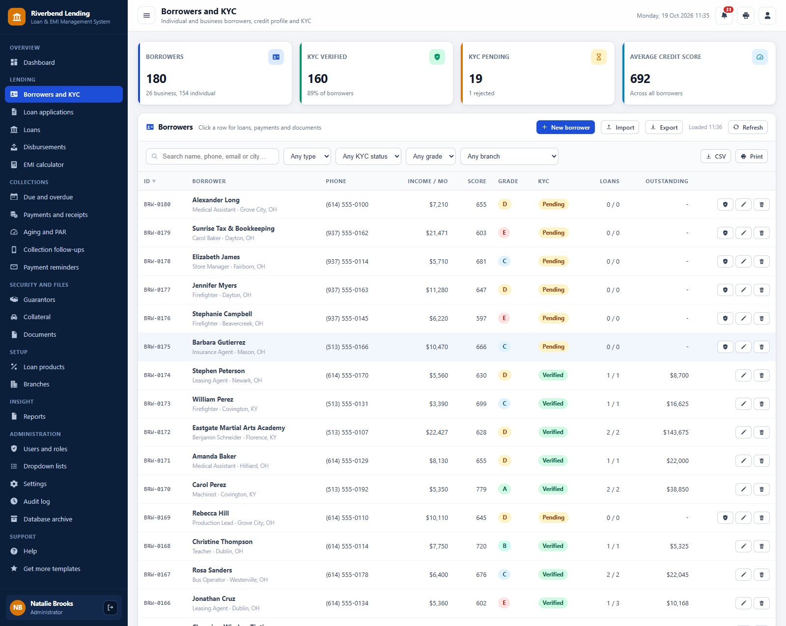The width and height of the screenshot is (786, 626).
Task: Edit Carol Perez record pencil icon
Action: click(743, 489)
